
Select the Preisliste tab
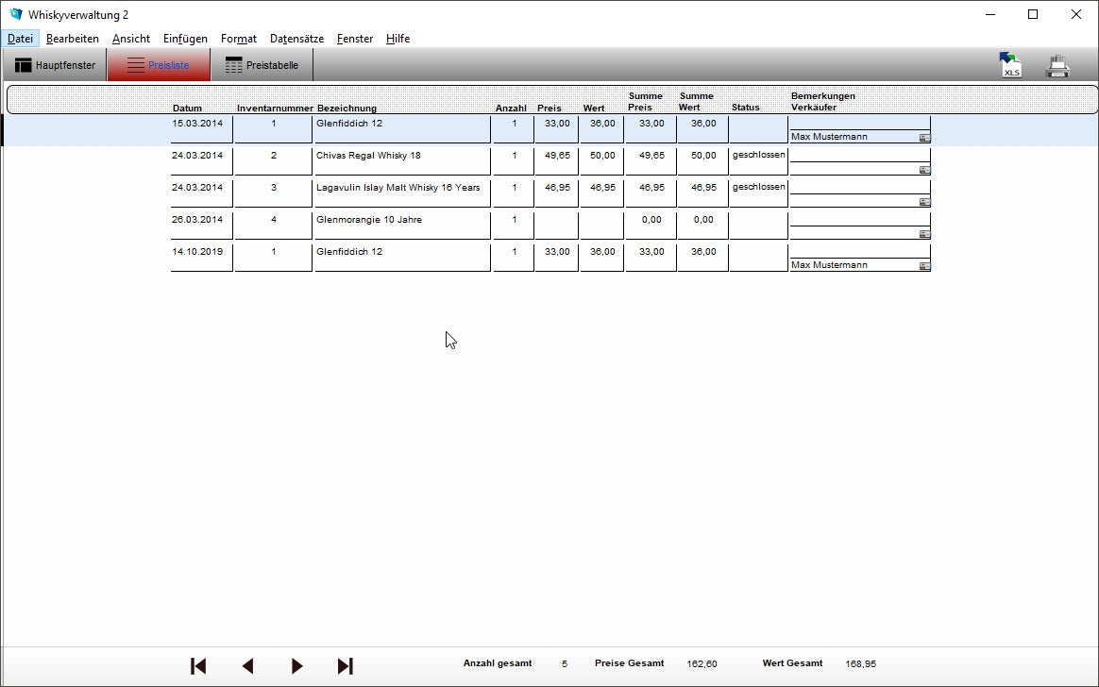159,65
